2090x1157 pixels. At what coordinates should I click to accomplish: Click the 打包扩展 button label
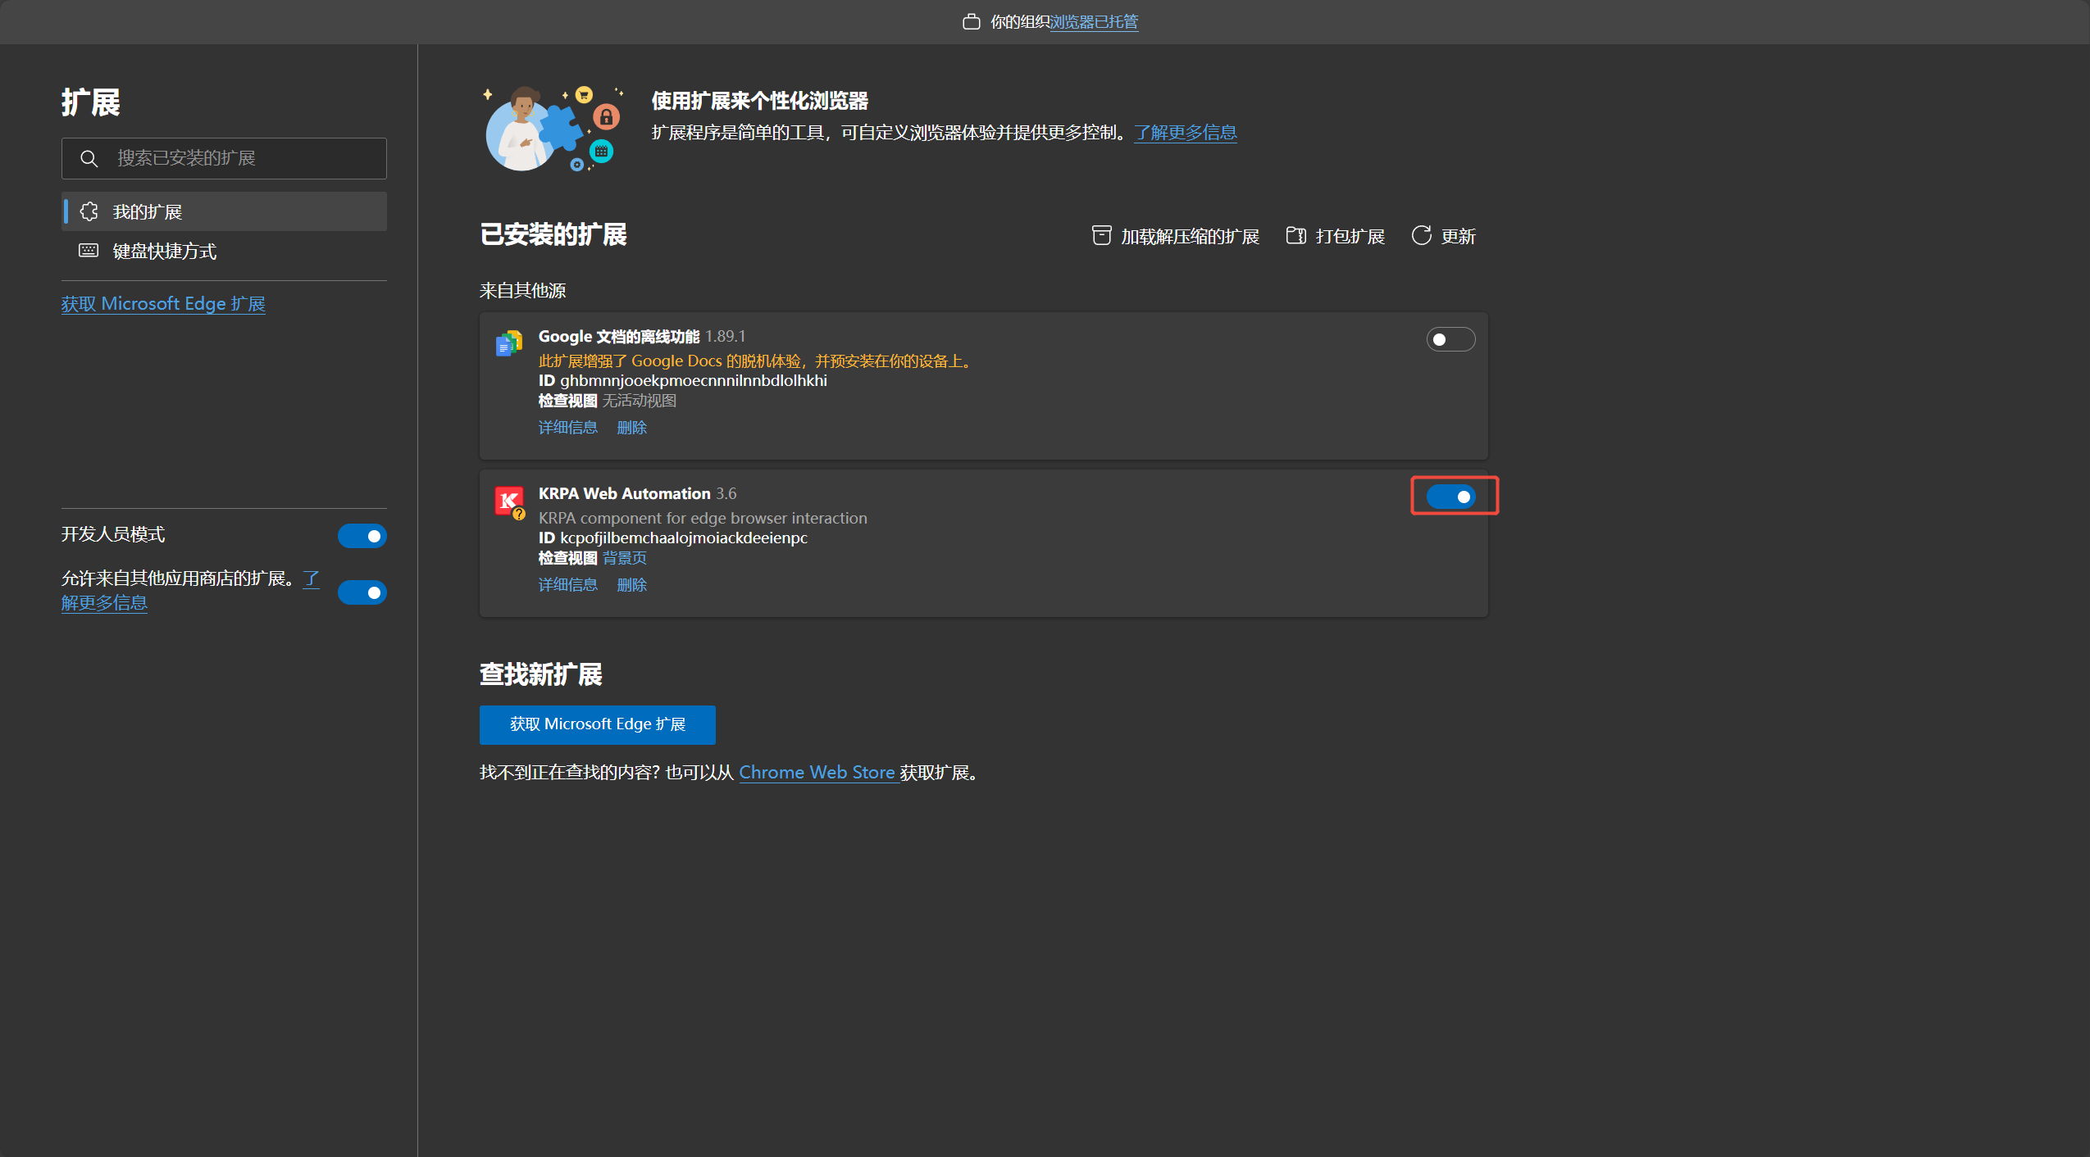tap(1350, 237)
